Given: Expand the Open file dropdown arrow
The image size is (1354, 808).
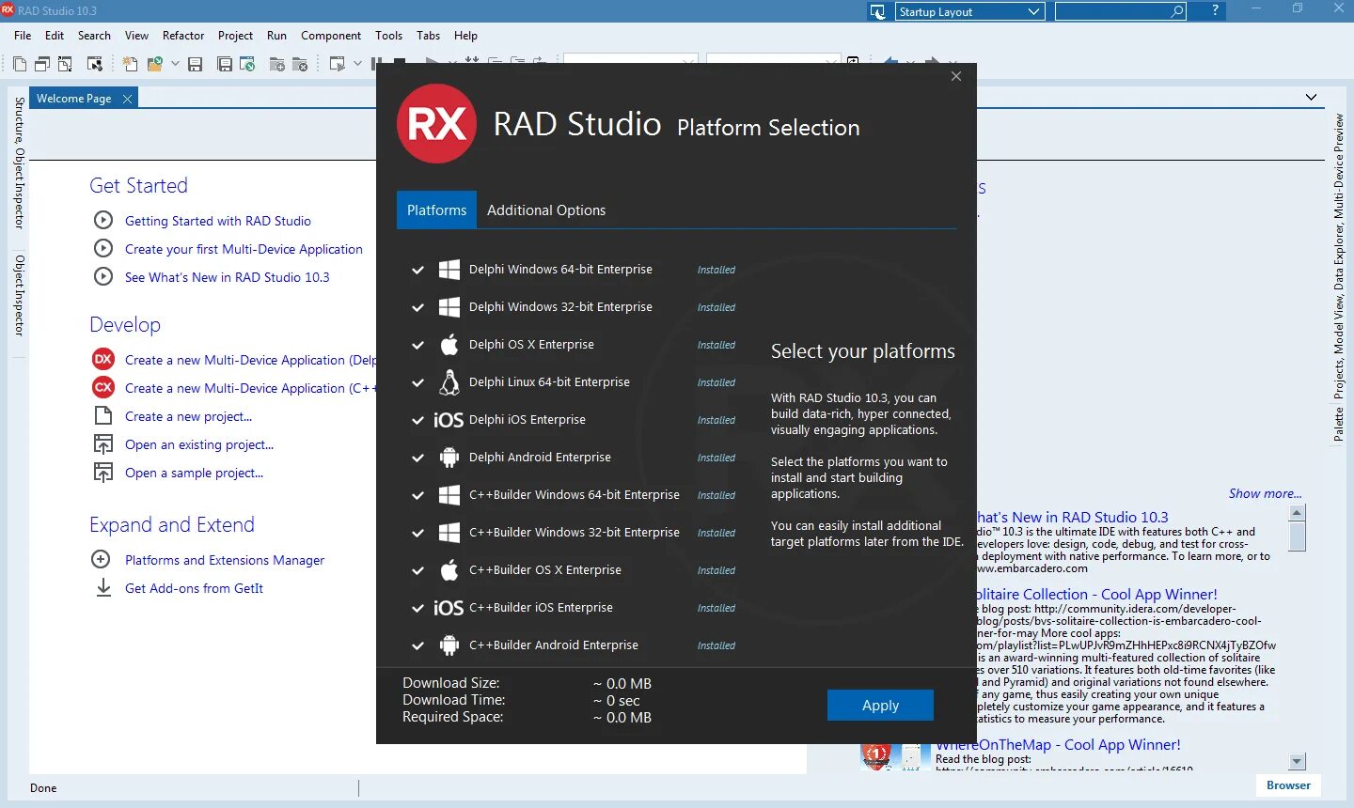Looking at the screenshot, I should coord(175,64).
